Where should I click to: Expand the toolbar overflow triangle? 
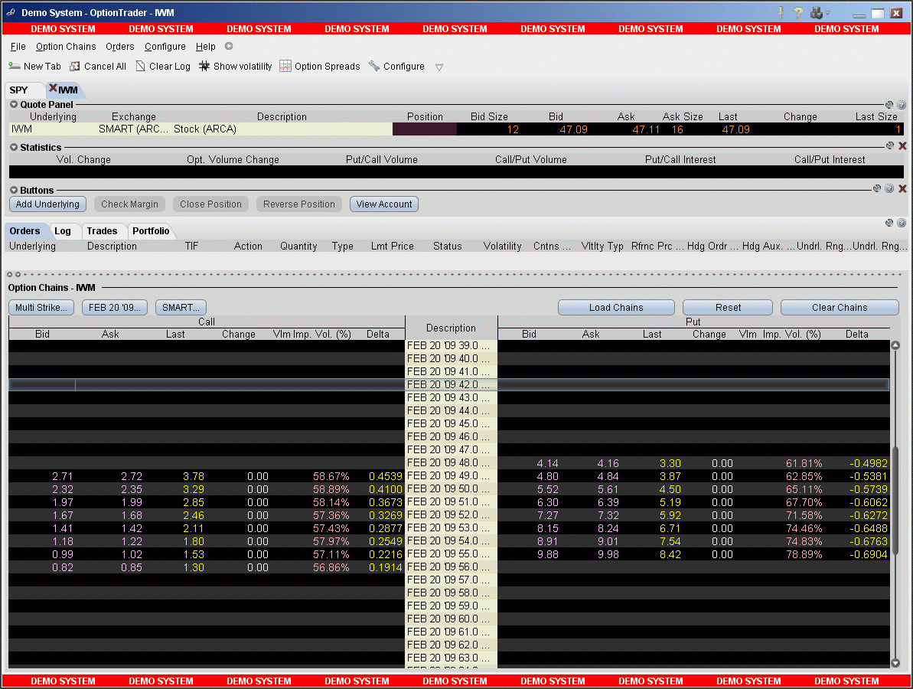click(439, 67)
